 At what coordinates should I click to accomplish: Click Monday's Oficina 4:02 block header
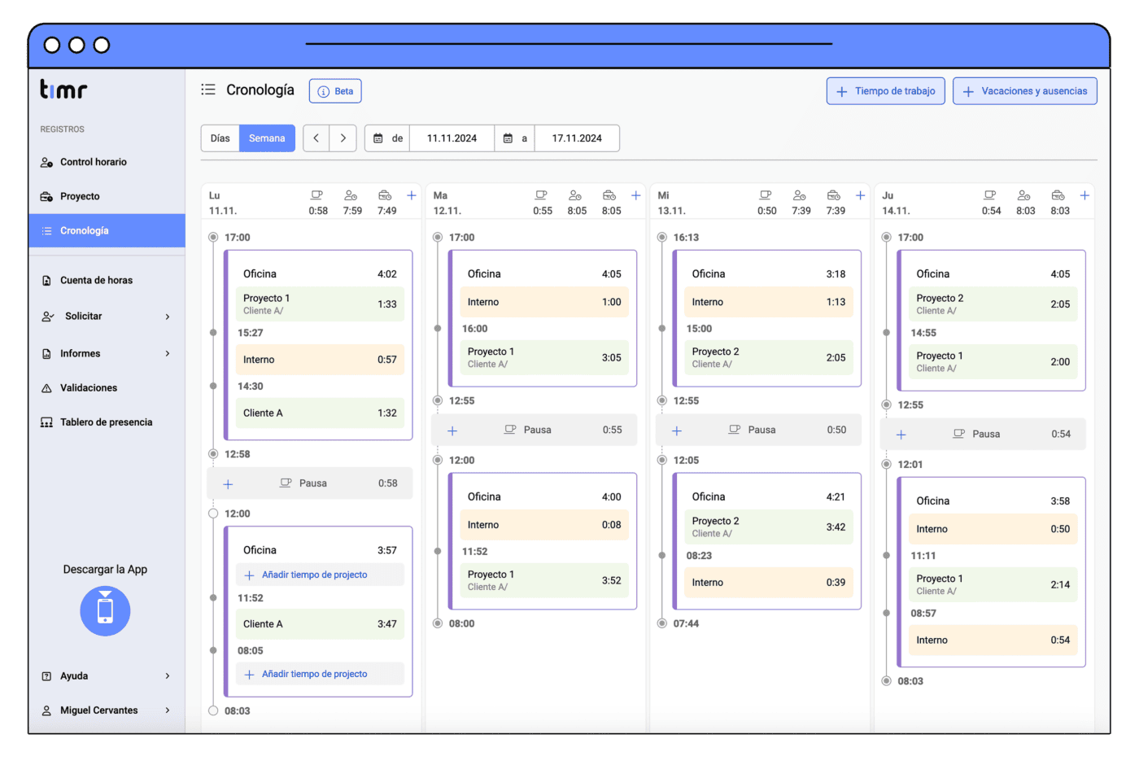320,274
